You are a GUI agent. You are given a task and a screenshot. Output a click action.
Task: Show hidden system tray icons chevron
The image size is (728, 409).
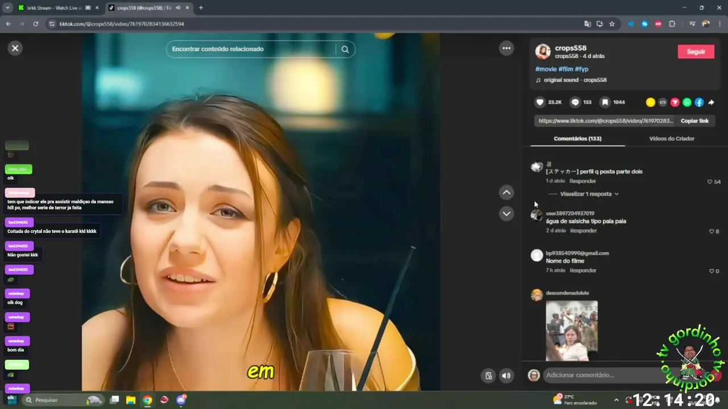tap(616, 400)
